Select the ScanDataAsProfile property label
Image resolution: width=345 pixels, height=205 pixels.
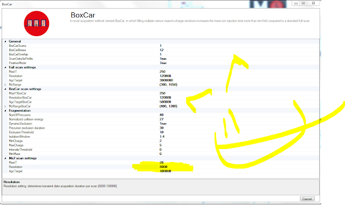coord(21,59)
